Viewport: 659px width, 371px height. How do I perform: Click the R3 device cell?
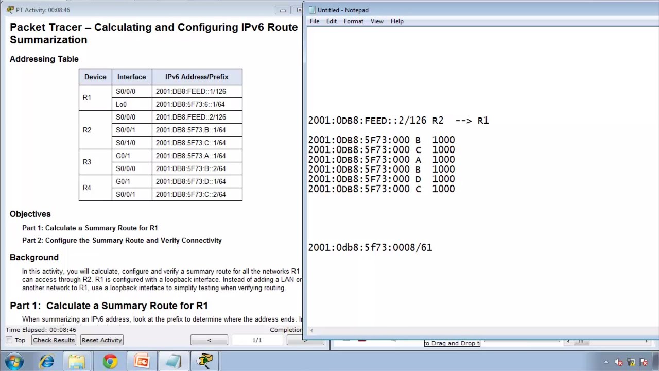[x=95, y=162]
